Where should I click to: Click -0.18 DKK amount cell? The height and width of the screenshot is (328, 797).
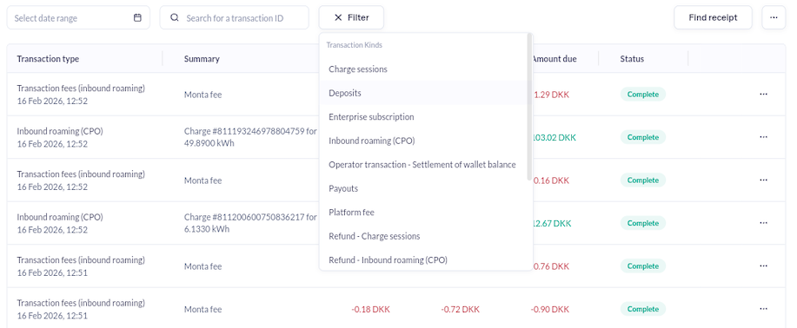coord(370,309)
